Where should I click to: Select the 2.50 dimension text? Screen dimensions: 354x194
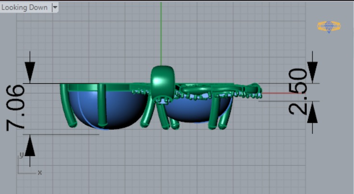click(298, 91)
